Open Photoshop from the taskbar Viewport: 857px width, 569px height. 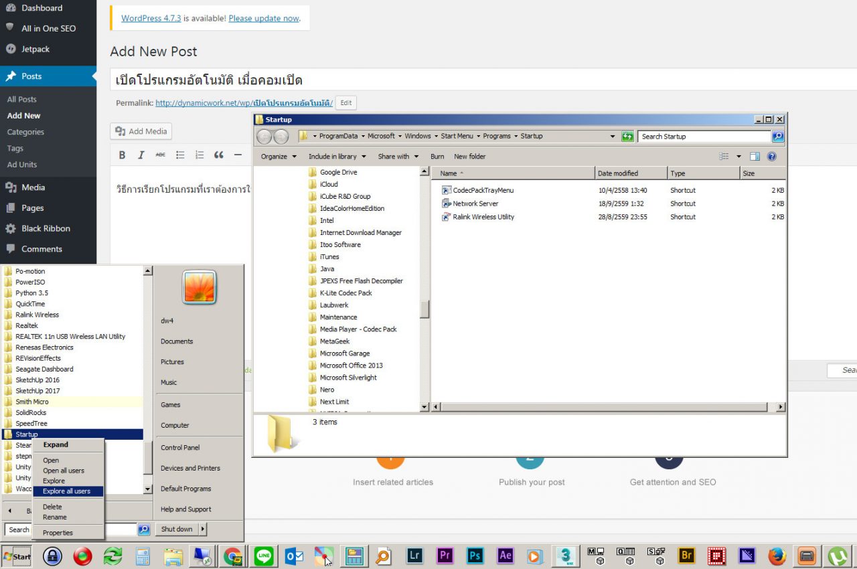(475, 556)
